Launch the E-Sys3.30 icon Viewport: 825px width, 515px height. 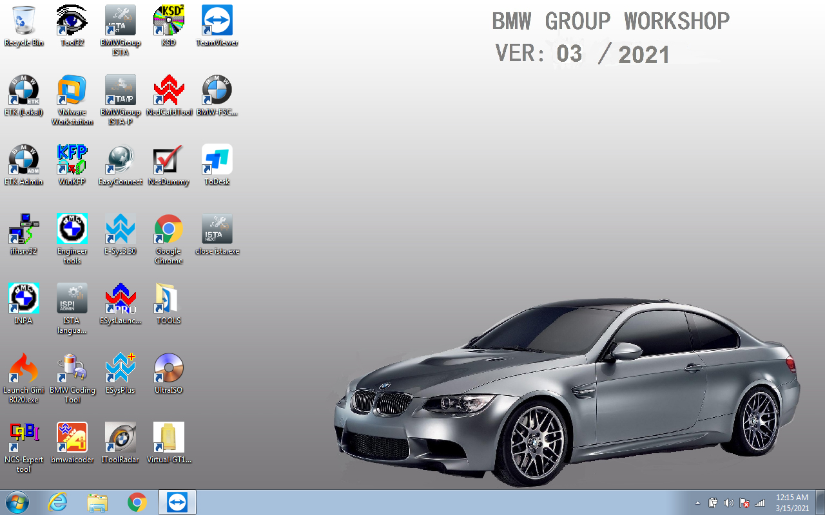(x=121, y=234)
